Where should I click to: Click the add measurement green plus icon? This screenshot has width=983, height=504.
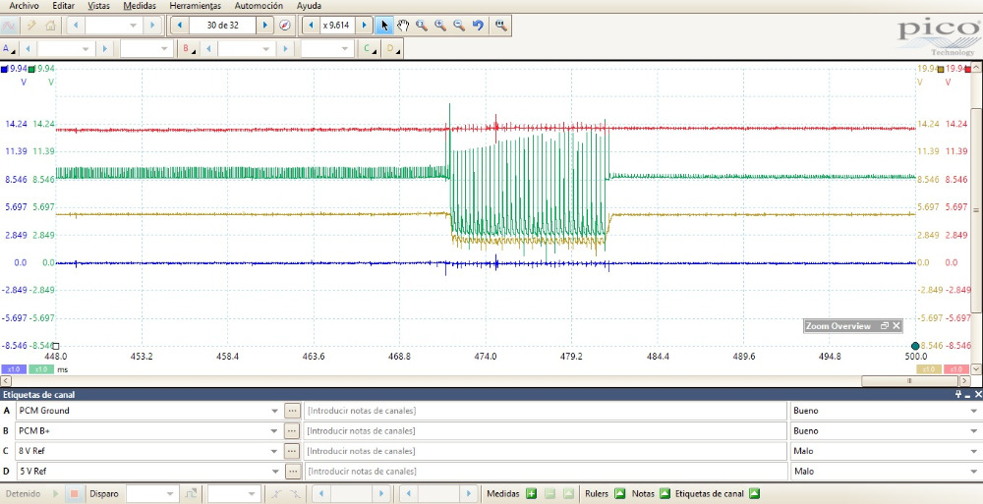pyautogui.click(x=531, y=493)
